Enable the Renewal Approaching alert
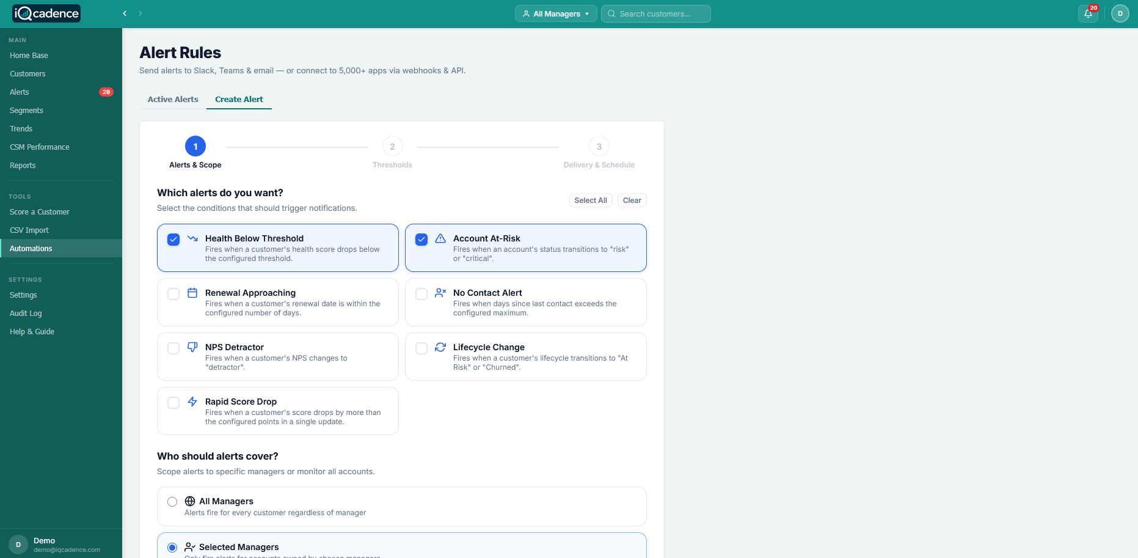1138x558 pixels. [x=173, y=294]
